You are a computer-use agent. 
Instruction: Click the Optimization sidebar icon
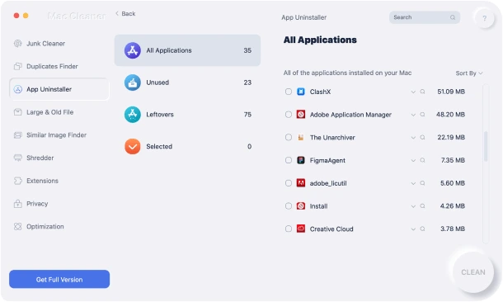click(17, 227)
